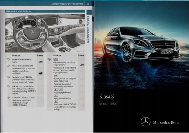Click callout number 5 at the COMAND controller
The width and height of the screenshot is (189, 133).
(x=65, y=44)
